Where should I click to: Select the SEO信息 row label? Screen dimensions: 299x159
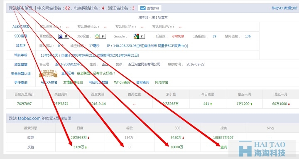[x=21, y=36]
